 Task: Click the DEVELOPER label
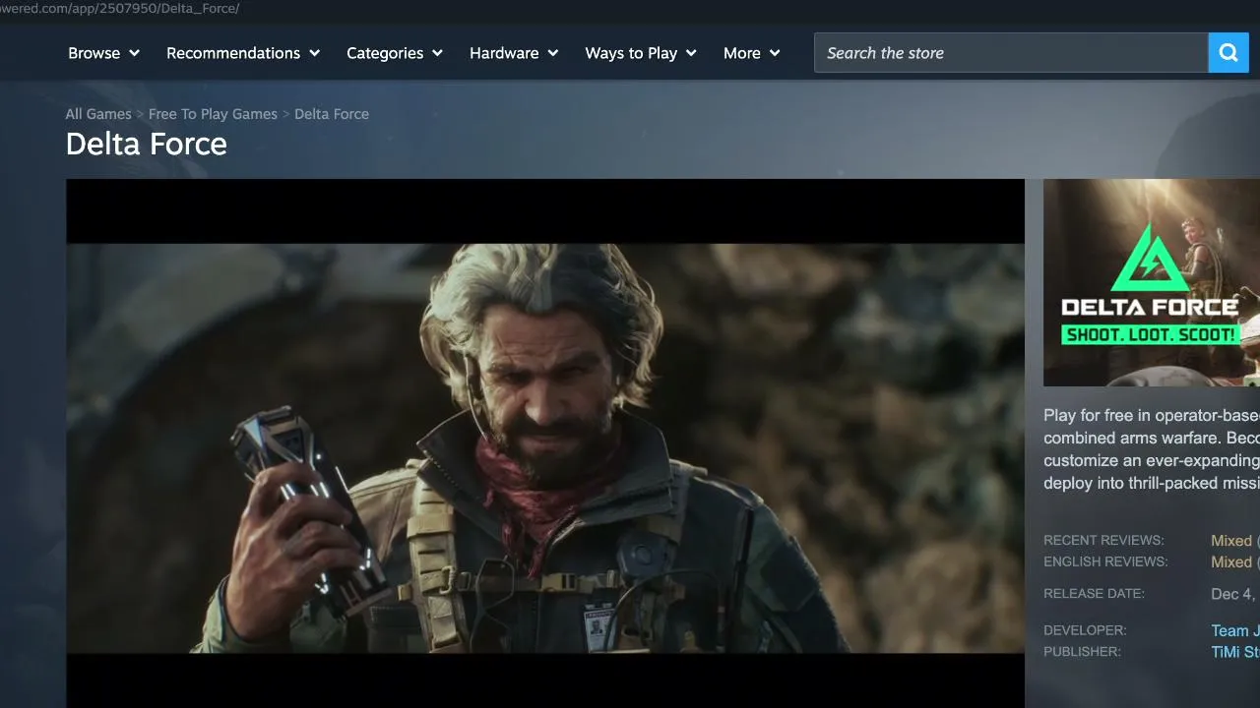[x=1085, y=630]
